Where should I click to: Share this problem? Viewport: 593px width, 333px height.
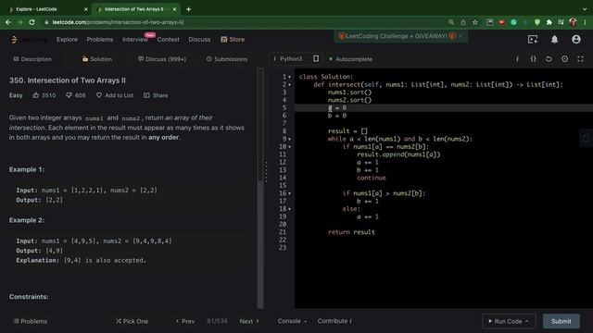(156, 95)
